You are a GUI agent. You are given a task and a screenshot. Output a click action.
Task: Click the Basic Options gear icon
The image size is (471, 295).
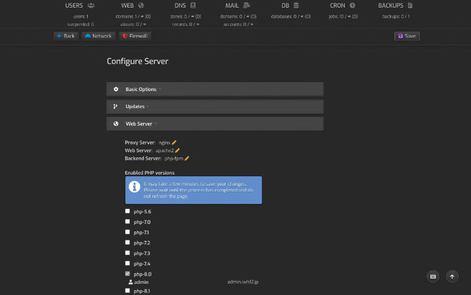coord(116,89)
